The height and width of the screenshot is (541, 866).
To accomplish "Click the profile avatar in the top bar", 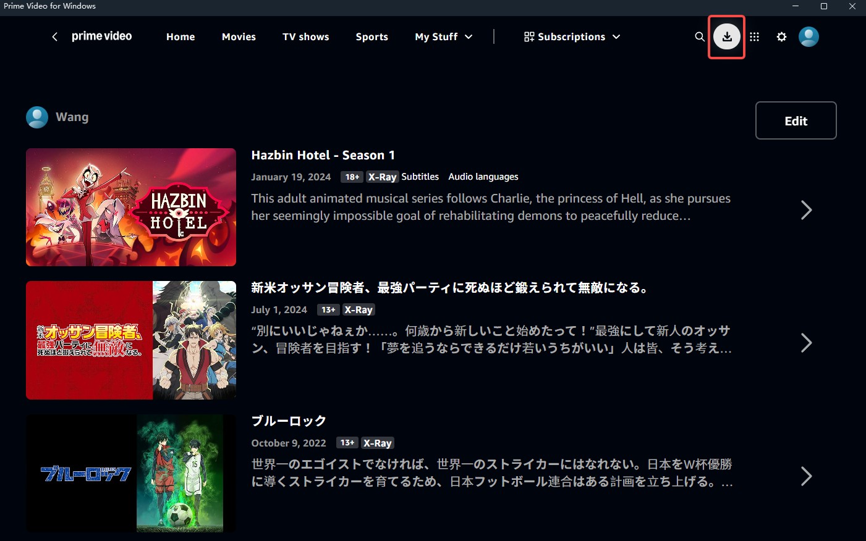I will coord(809,37).
